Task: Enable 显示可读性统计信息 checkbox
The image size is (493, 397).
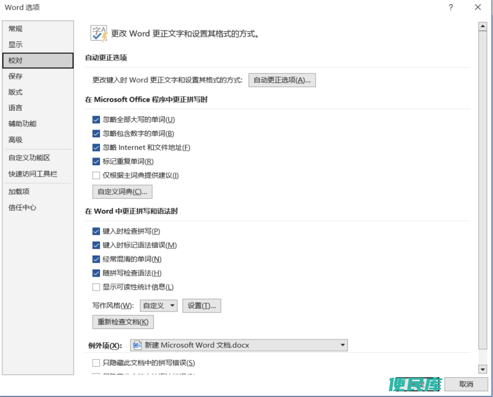Action: click(x=96, y=287)
